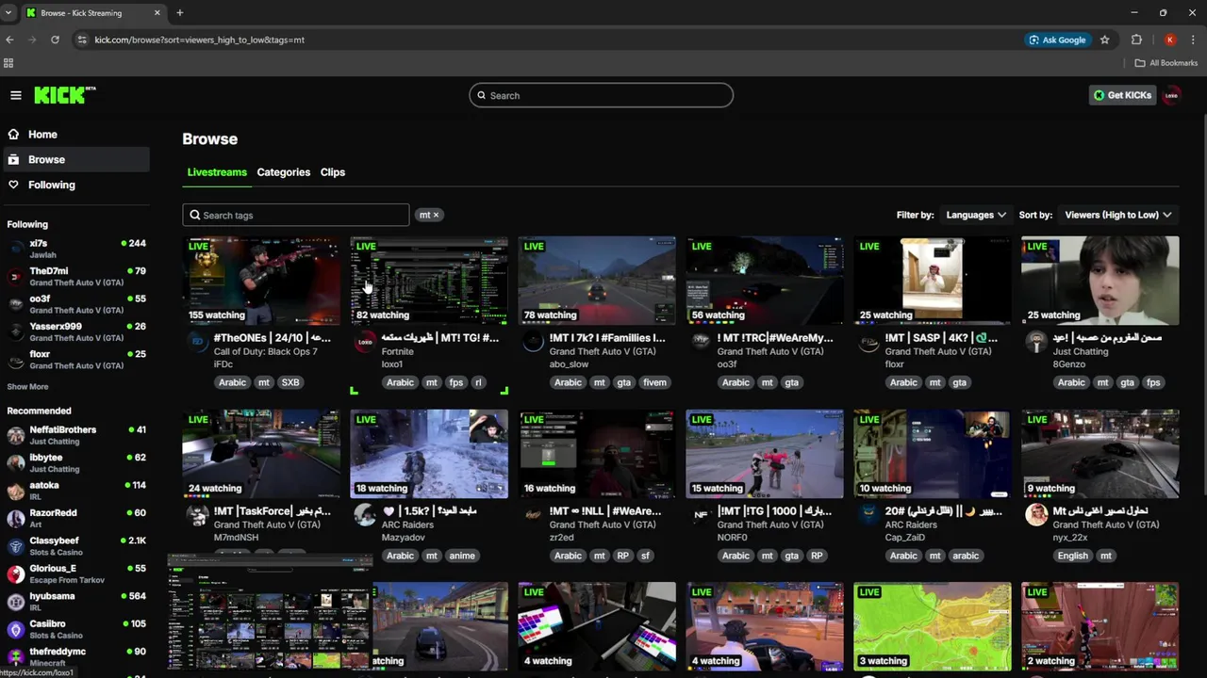1207x678 pixels.
Task: Open Glorious_E avatar in Recommended
Action: [15, 573]
